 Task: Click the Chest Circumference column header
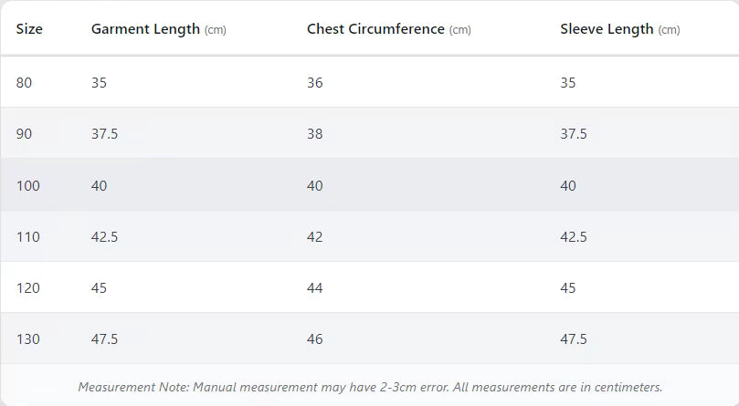389,29
